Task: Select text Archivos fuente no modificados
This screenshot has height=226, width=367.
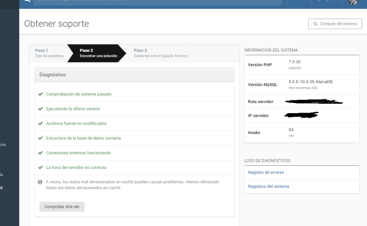Action: [x=76, y=124]
